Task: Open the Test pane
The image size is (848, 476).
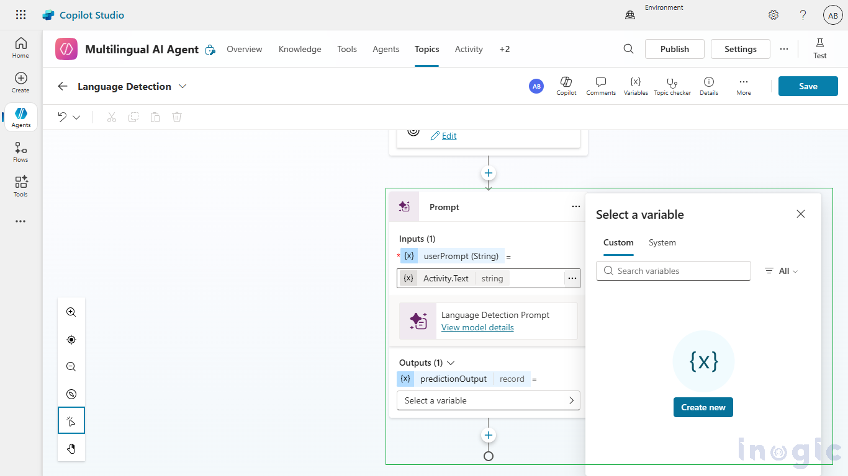Action: click(819, 48)
